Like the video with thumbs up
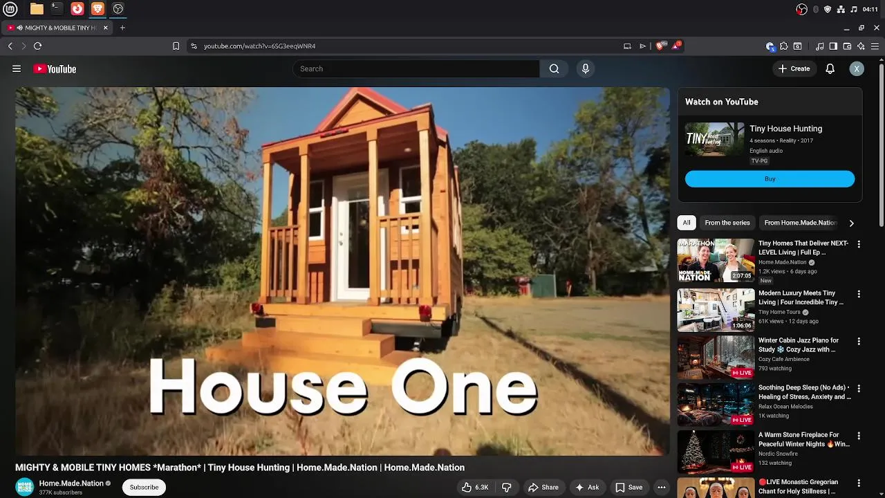The width and height of the screenshot is (885, 498). tap(475, 487)
